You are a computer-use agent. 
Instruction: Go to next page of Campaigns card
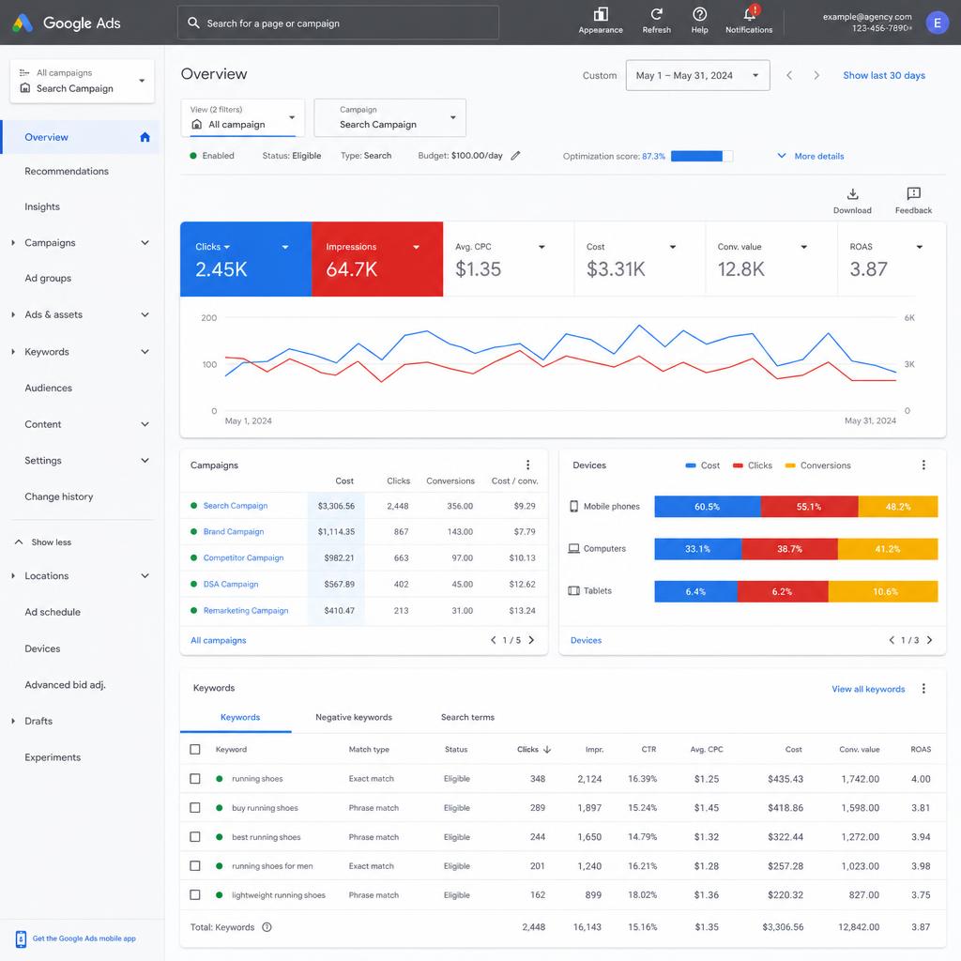[x=531, y=640]
